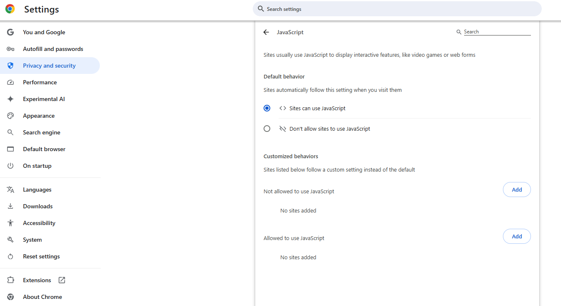Image resolution: width=561 pixels, height=306 pixels.
Task: Click the Experimental AI sparkle icon
Action: tap(10, 99)
